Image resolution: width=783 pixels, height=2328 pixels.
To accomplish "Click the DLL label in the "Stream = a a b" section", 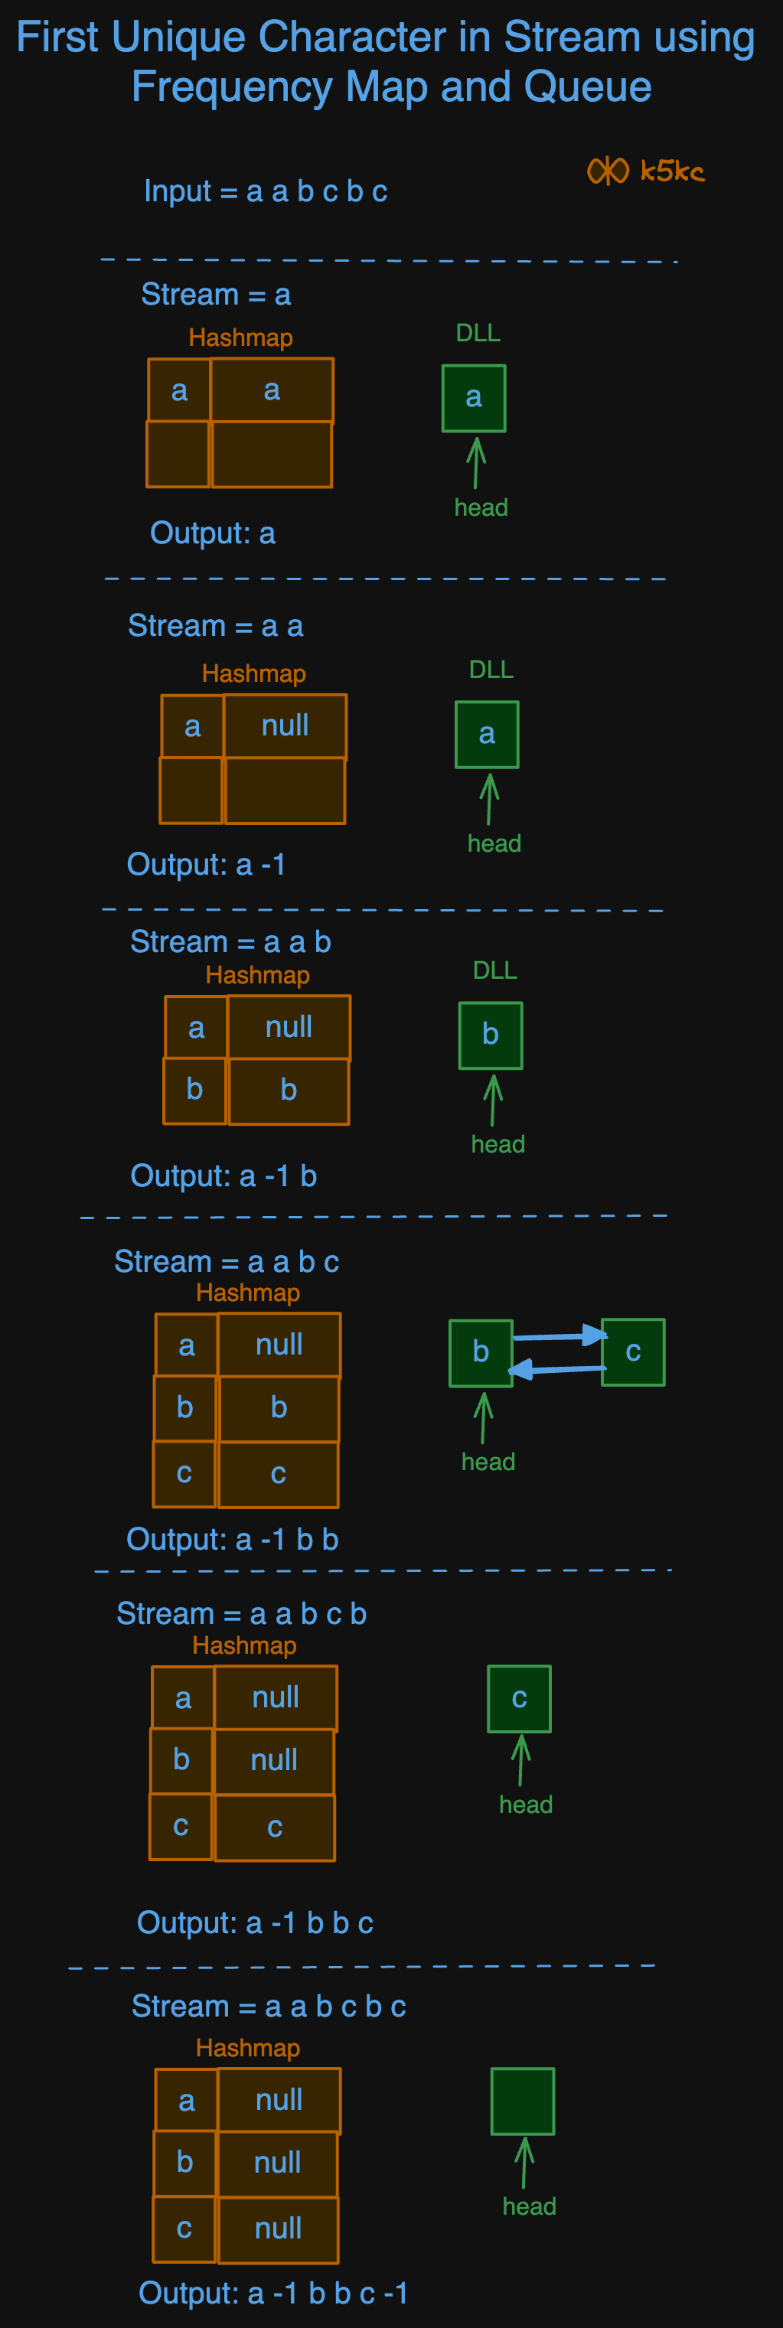I will pos(495,970).
